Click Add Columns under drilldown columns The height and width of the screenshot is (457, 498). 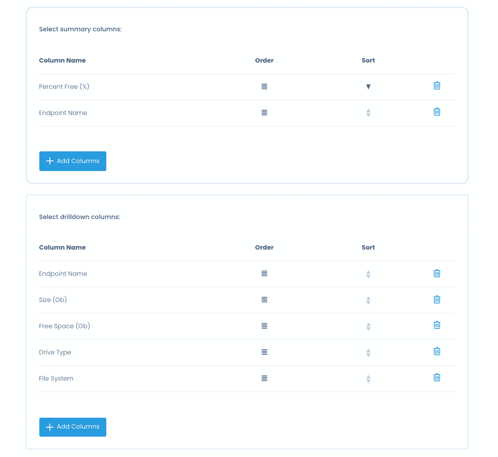[x=72, y=427]
